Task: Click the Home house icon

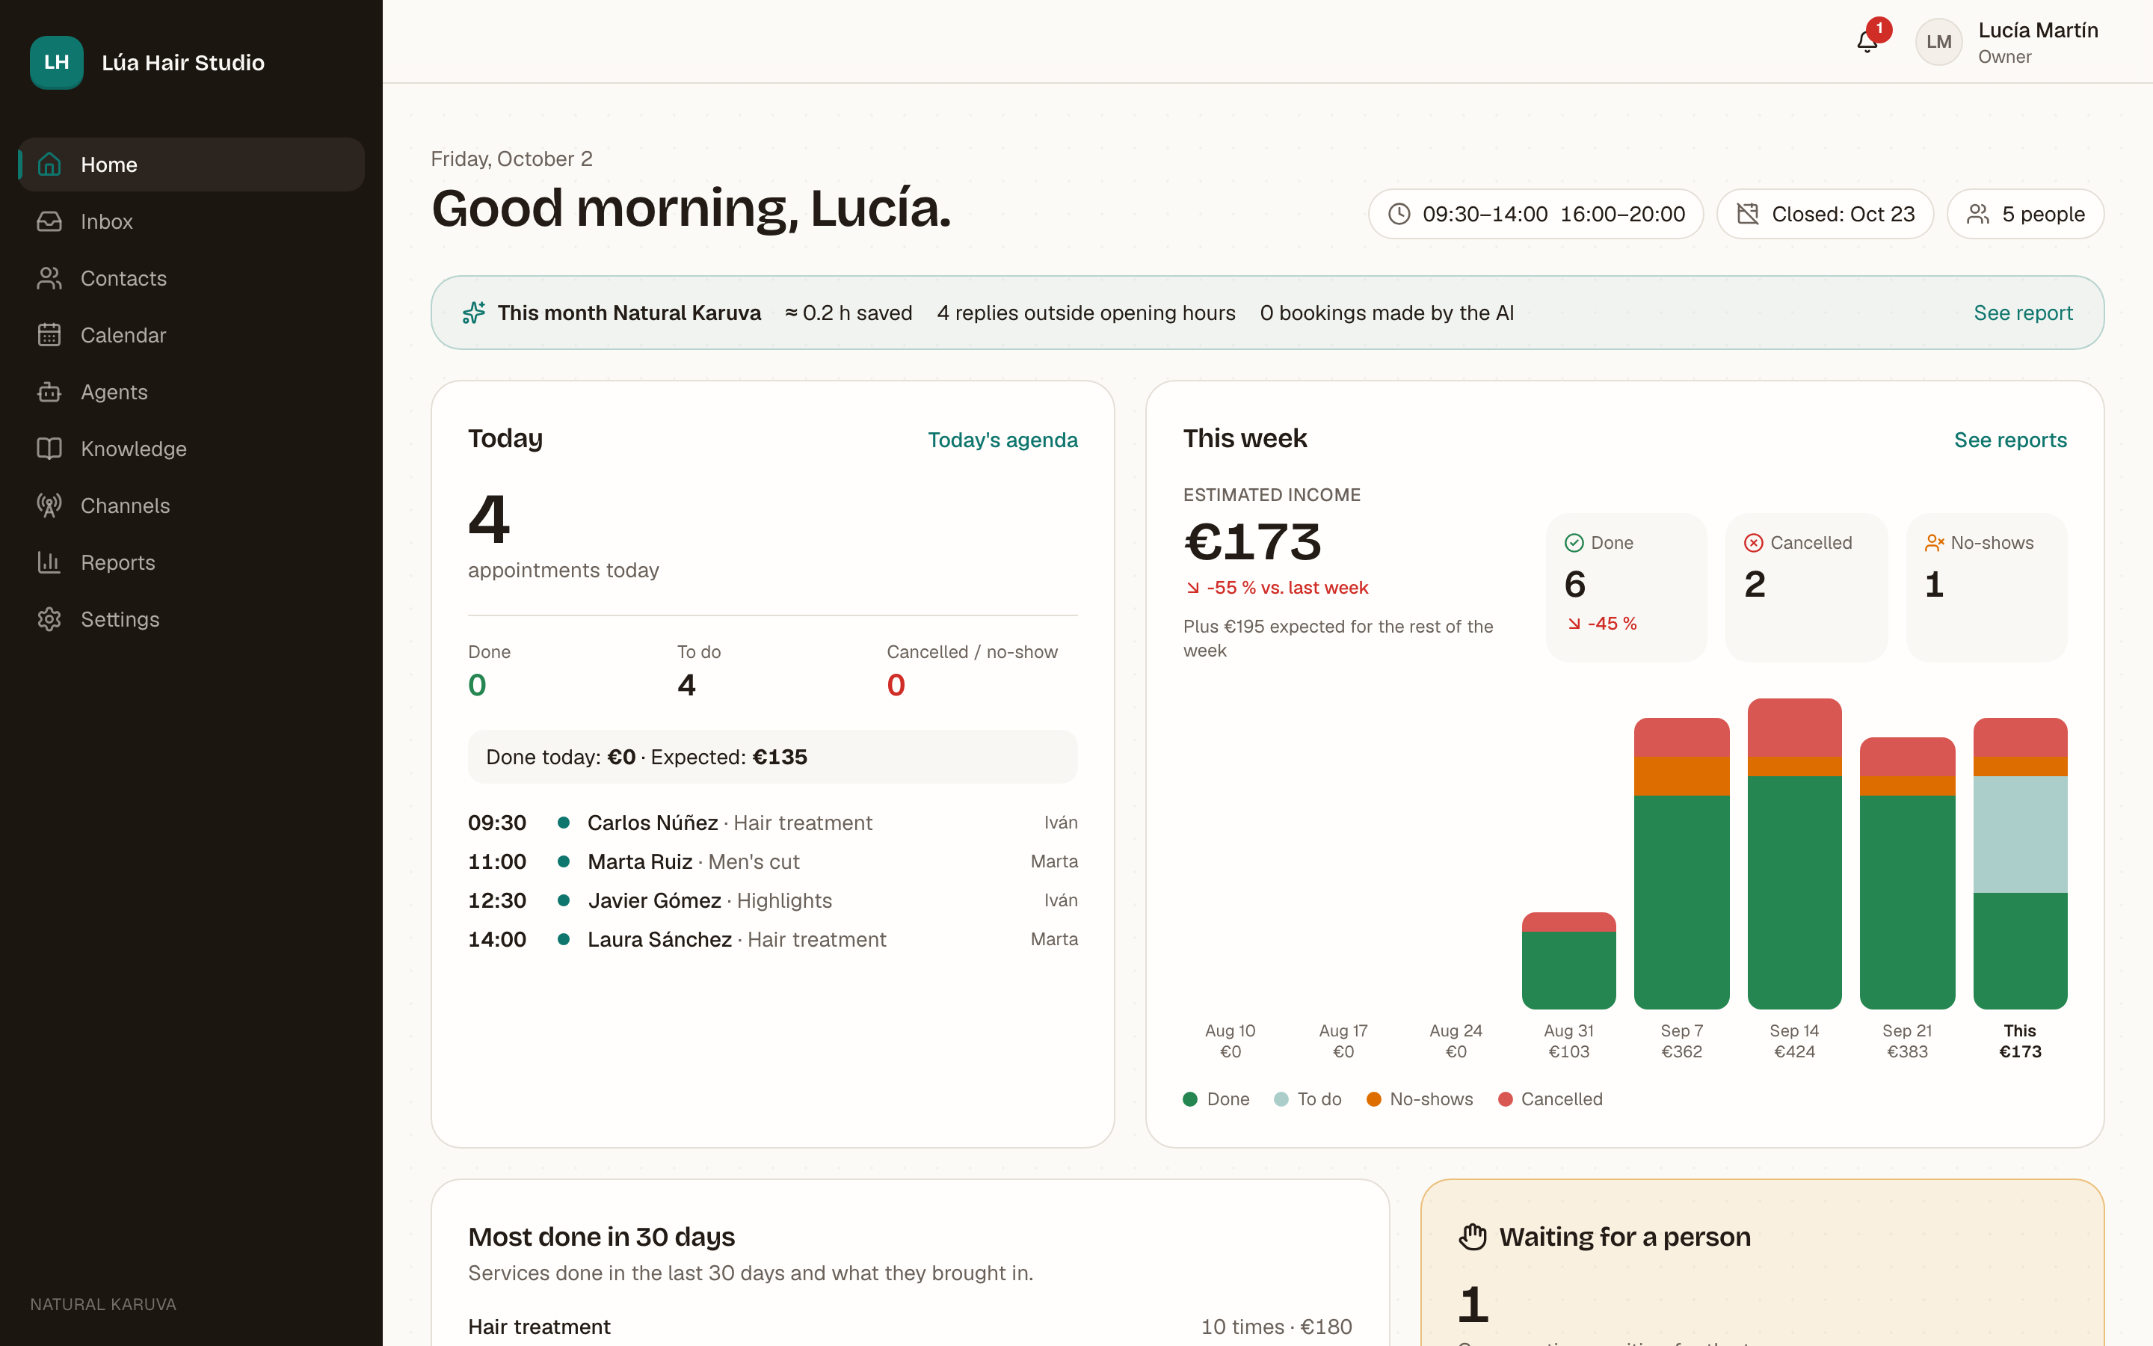Action: pyautogui.click(x=50, y=165)
